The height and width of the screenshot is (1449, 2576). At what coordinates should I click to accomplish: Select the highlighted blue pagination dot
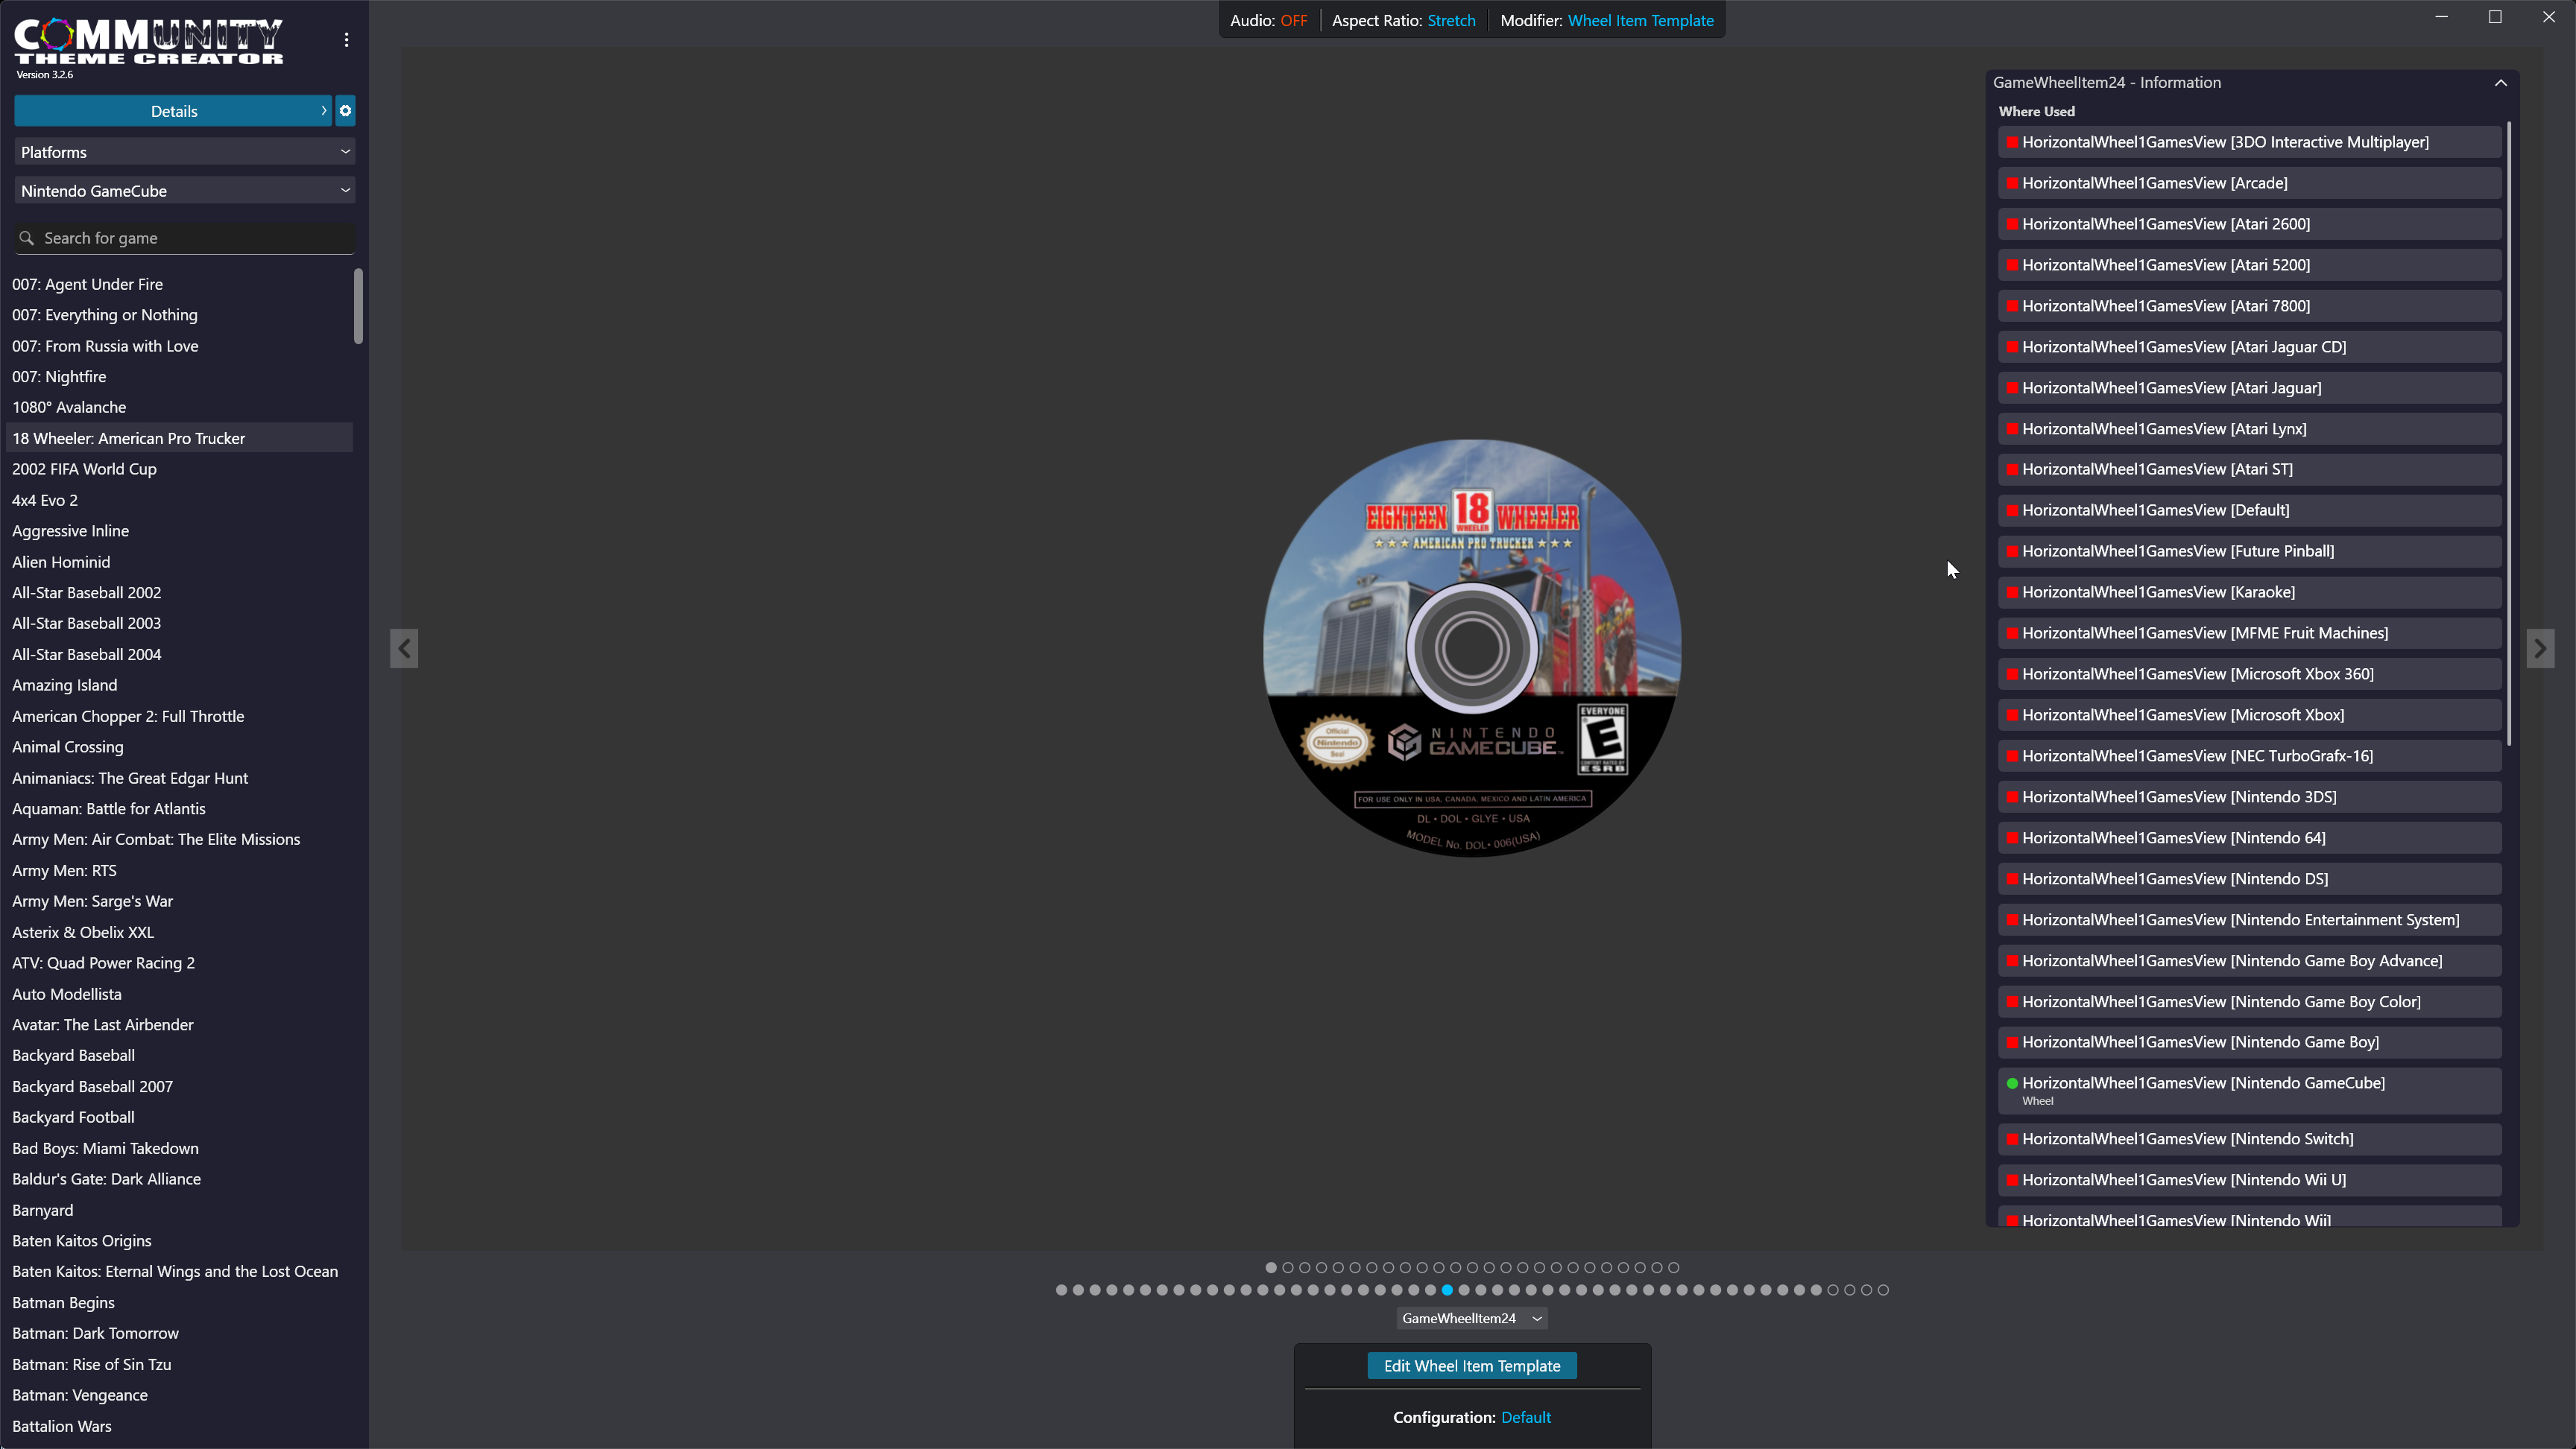[x=1447, y=1290]
